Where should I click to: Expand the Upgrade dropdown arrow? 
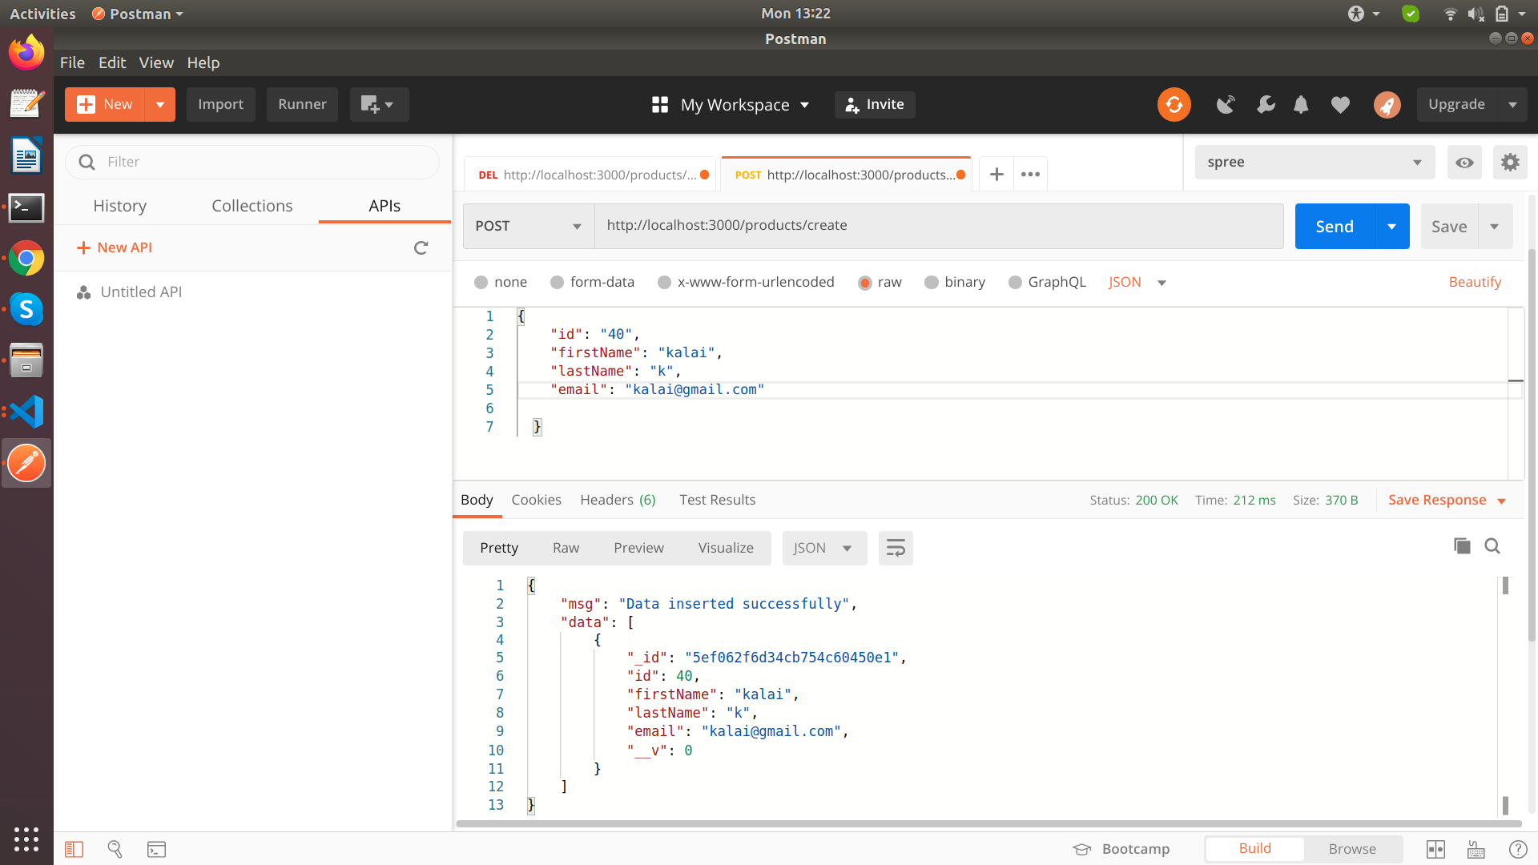pos(1512,105)
